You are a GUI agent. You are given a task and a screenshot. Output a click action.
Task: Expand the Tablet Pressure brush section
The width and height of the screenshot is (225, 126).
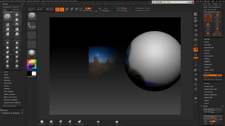click(9, 94)
